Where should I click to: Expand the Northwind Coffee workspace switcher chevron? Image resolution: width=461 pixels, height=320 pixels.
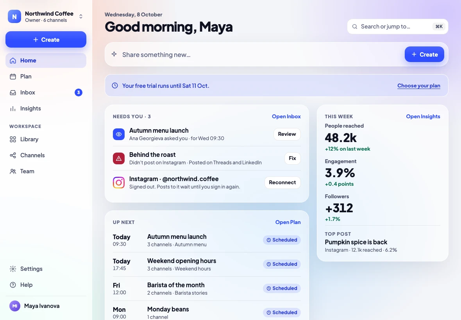tap(81, 16)
